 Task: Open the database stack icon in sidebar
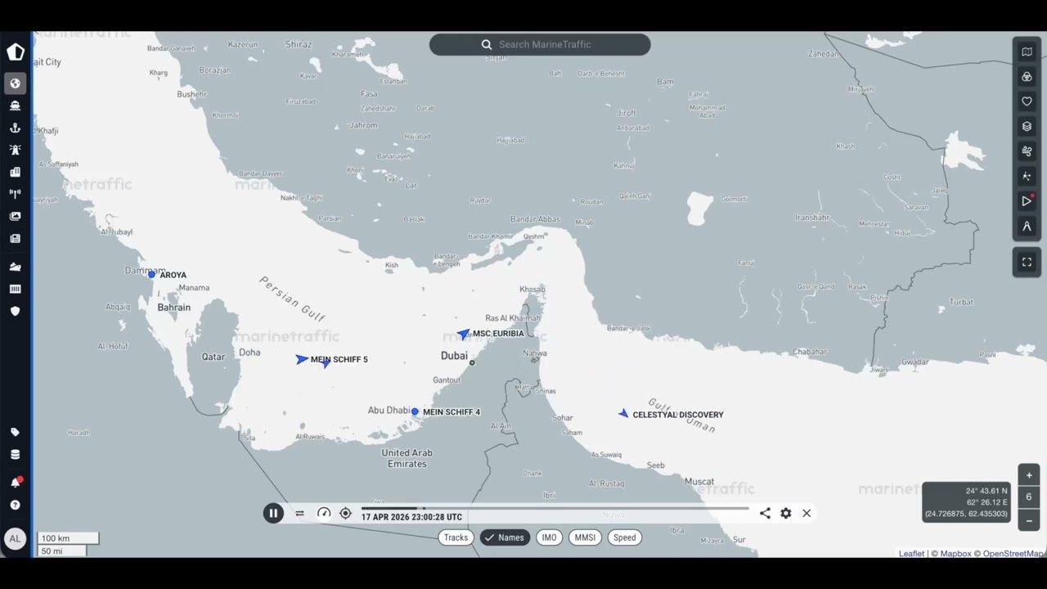point(15,455)
